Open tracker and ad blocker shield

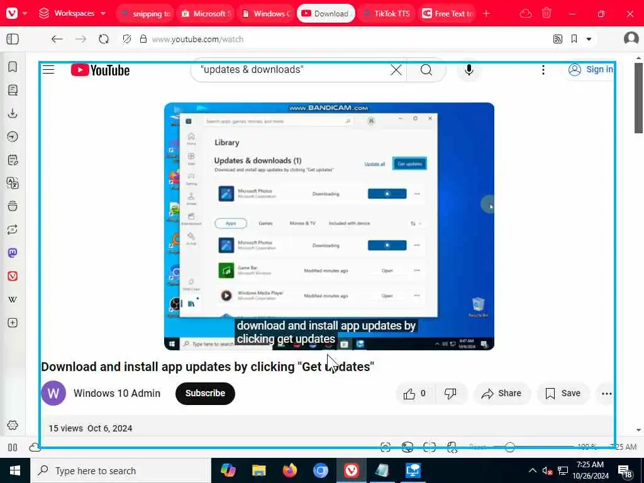click(x=127, y=39)
